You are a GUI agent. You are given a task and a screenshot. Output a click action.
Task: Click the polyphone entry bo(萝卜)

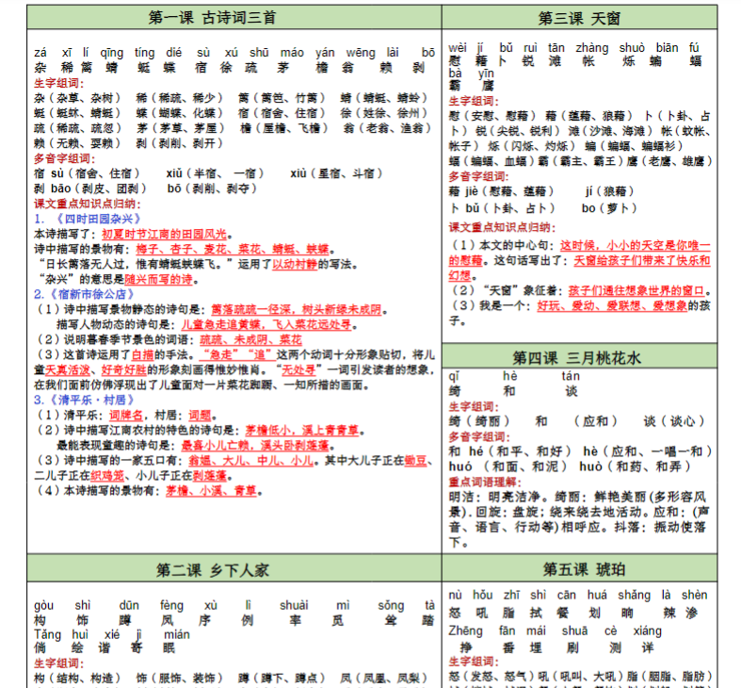coord(609,208)
